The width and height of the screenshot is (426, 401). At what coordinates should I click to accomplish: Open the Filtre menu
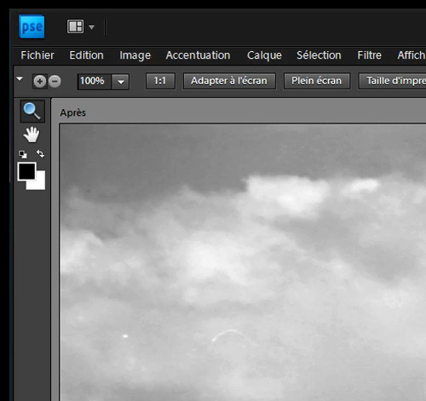(x=369, y=55)
